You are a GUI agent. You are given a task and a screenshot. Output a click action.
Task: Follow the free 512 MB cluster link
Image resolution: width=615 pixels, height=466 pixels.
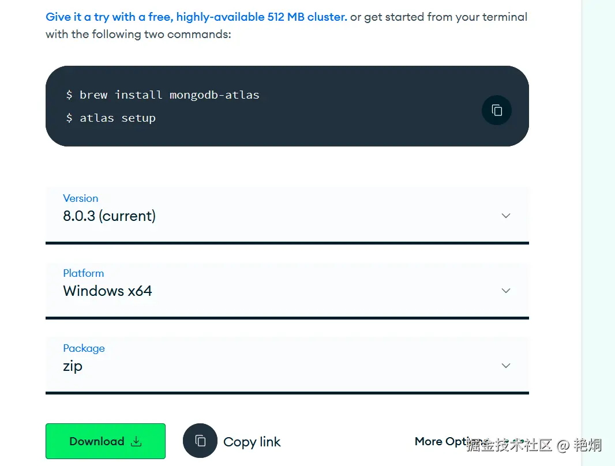196,17
